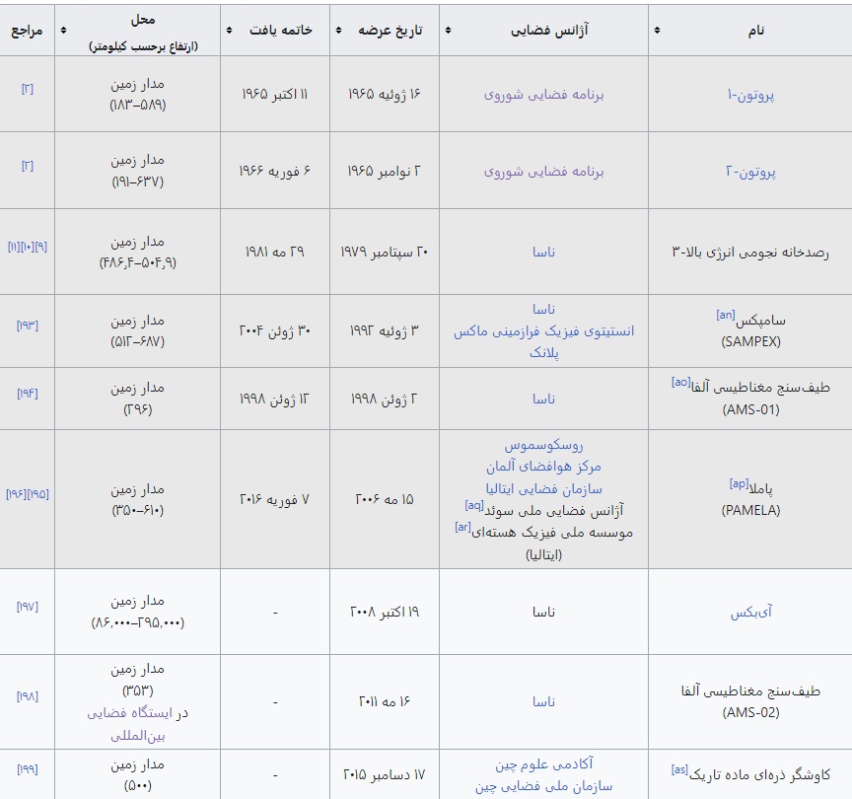Open ناسا link in رصدخانه نجومی row
This screenshot has height=799, width=852.
(543, 252)
